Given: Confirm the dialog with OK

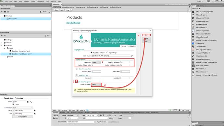Looking at the screenshot, I should [x=146, y=35].
